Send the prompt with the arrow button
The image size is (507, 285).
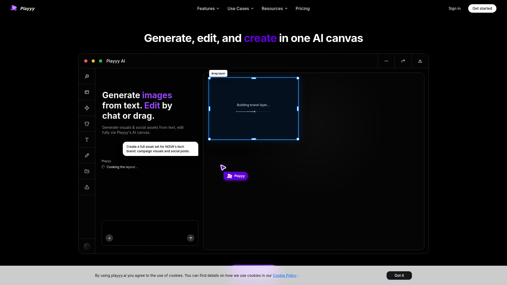point(191,238)
